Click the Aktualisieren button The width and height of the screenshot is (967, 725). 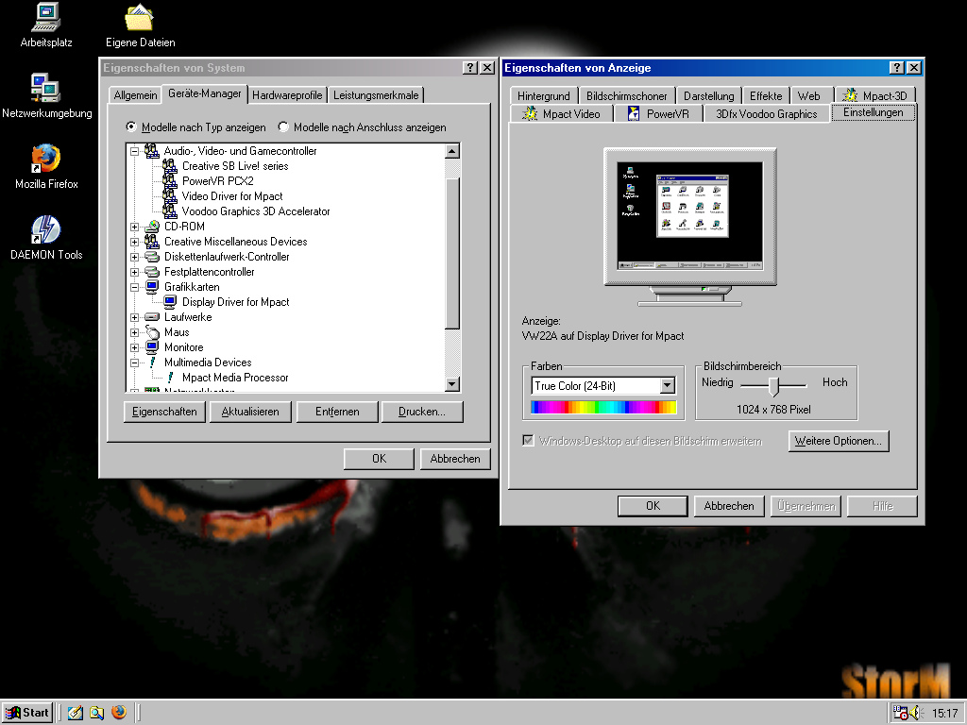click(x=250, y=412)
